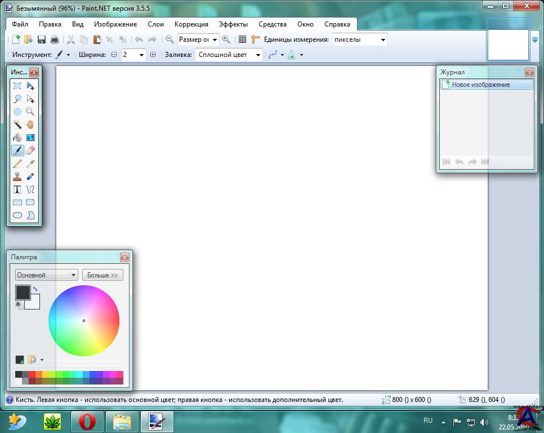Image resolution: width=544 pixels, height=433 pixels.
Task: Choose the Eraser tool
Action: click(30, 151)
